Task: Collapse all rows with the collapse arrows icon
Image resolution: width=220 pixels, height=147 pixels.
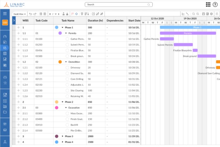Action: click(102, 14)
